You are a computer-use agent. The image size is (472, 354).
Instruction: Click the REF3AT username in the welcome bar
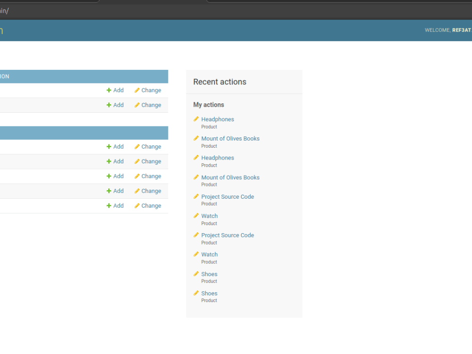click(x=461, y=30)
